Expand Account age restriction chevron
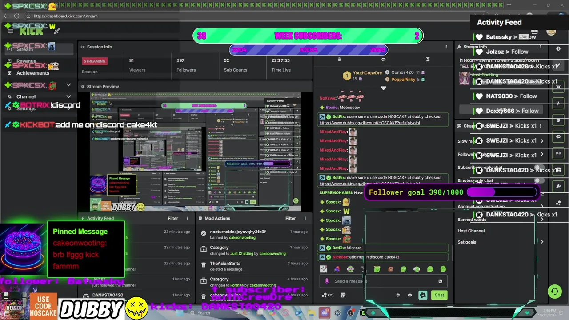The width and height of the screenshot is (569, 320). 542,207
